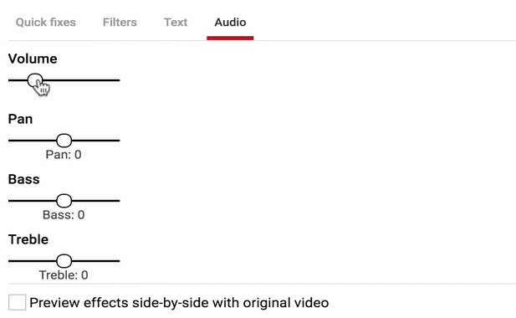
Task: Set Treble to minimum on its track
Action: click(9, 261)
